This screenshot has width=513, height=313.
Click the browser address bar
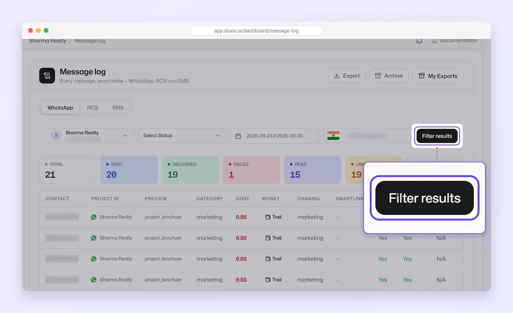click(x=256, y=31)
